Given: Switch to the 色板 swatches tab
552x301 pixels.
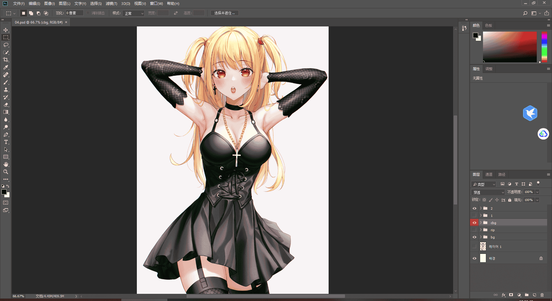Looking at the screenshot, I should (x=488, y=25).
